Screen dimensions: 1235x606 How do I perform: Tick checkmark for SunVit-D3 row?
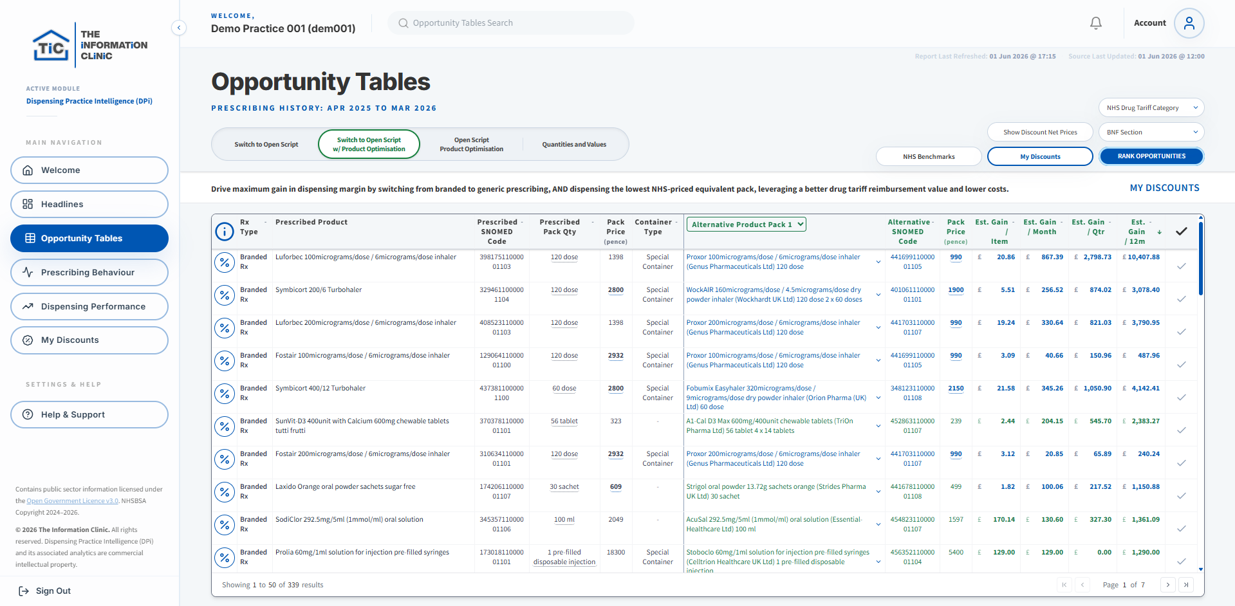[1182, 430]
